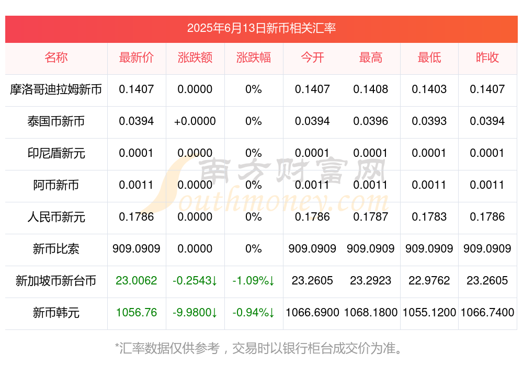Select the 今开 column header
The width and height of the screenshot is (523, 365).
[x=312, y=58]
